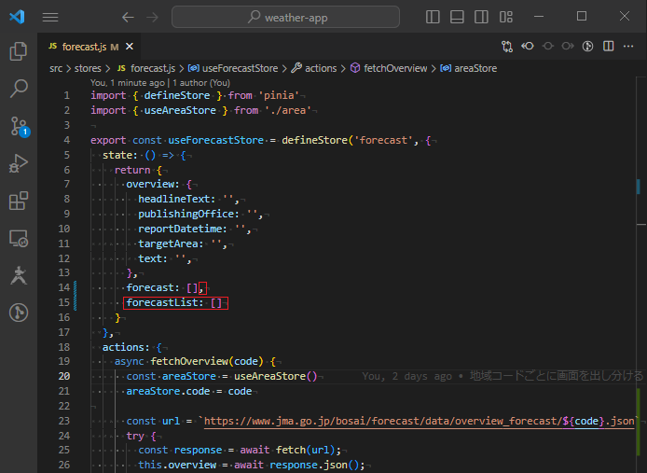Select fetchOverview in the breadcrumb
647x473 pixels.
tap(389, 69)
